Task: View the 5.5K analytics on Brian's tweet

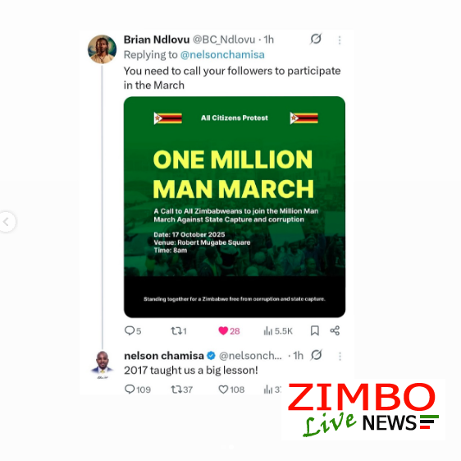Action: (x=278, y=331)
